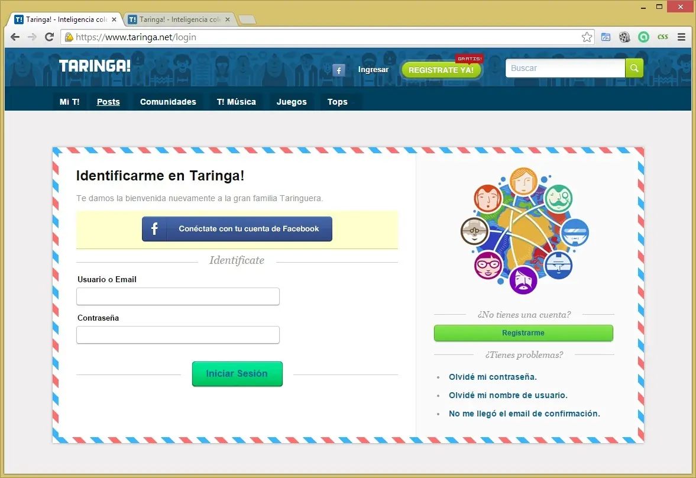Go to the Posts section
The width and height of the screenshot is (696, 478).
click(108, 102)
